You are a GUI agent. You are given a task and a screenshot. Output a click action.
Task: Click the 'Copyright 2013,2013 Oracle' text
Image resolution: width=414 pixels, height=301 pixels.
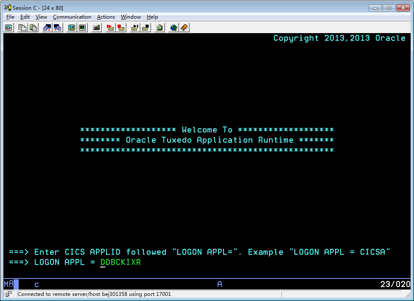pyautogui.click(x=339, y=38)
